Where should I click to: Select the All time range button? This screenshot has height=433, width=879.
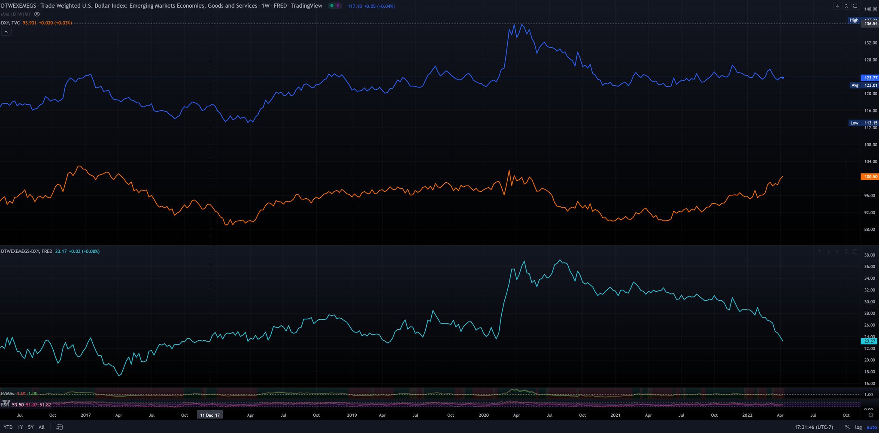41,427
